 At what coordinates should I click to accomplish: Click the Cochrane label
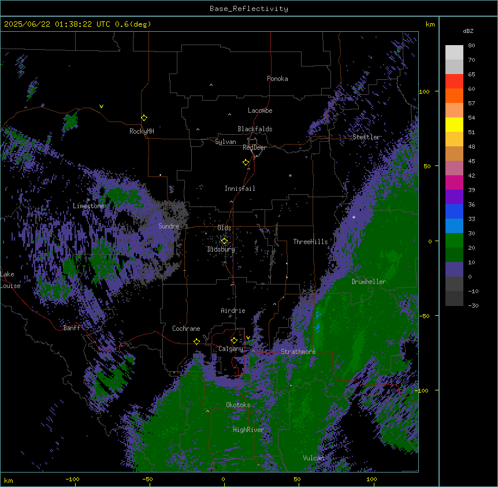point(186,329)
